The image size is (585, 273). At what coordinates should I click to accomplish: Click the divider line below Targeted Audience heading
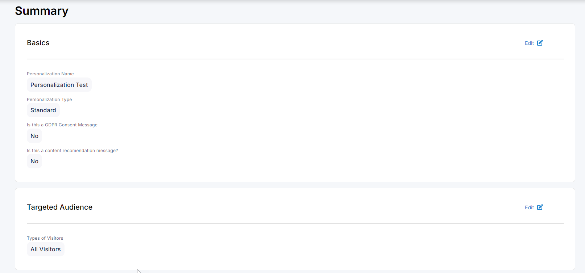pyautogui.click(x=295, y=223)
